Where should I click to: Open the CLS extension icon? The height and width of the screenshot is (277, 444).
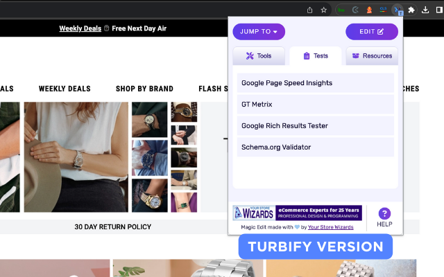(x=383, y=10)
